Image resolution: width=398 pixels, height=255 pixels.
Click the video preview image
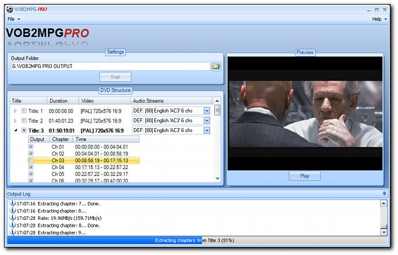305,114
